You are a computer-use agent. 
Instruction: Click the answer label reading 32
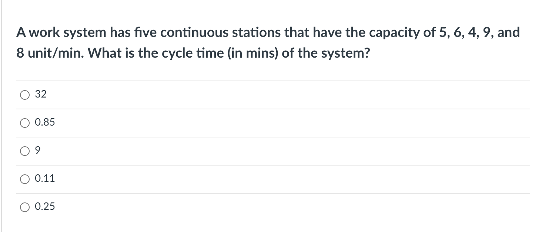pos(41,95)
